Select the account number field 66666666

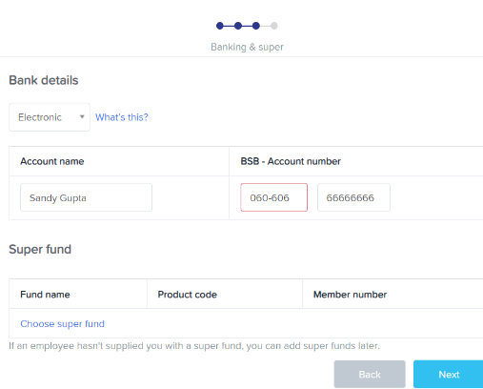[x=353, y=197]
